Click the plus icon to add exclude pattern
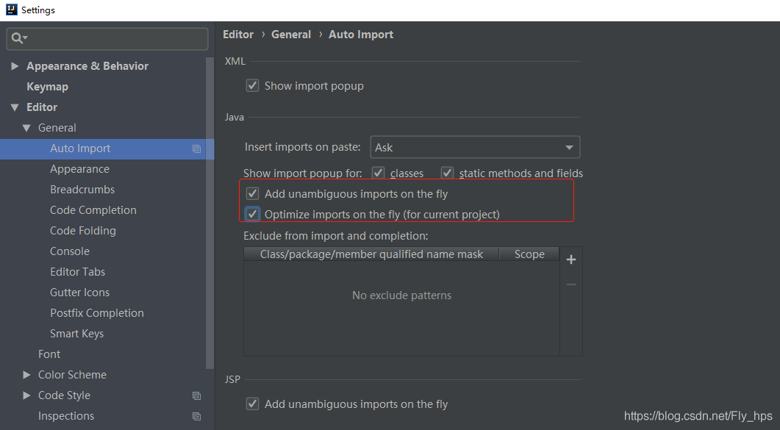The image size is (780, 430). [x=571, y=259]
